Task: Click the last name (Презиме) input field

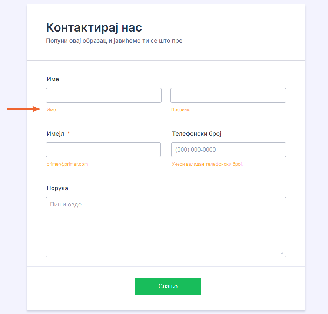Action: pos(228,95)
